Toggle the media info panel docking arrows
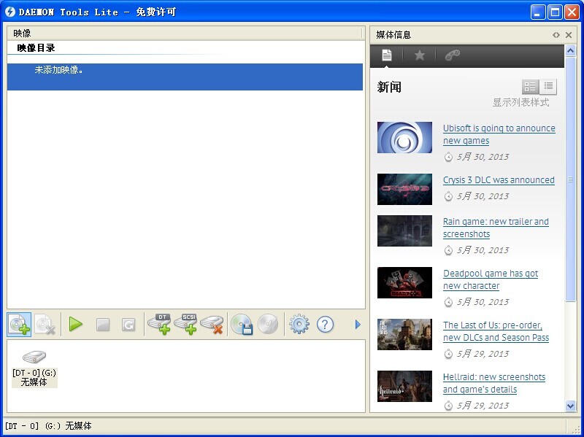 (556, 34)
